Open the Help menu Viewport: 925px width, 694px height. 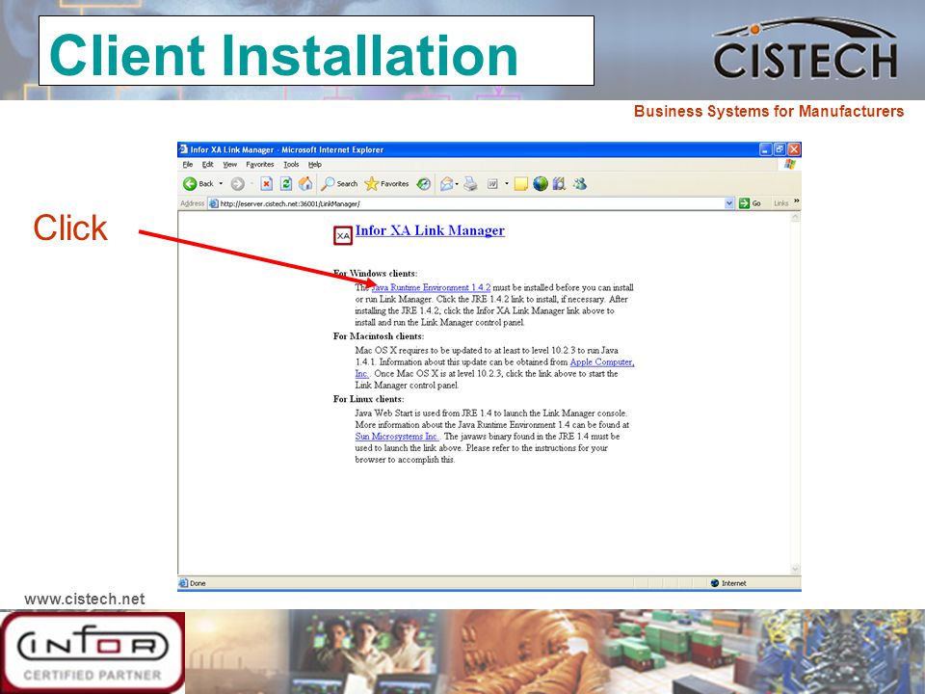315,165
